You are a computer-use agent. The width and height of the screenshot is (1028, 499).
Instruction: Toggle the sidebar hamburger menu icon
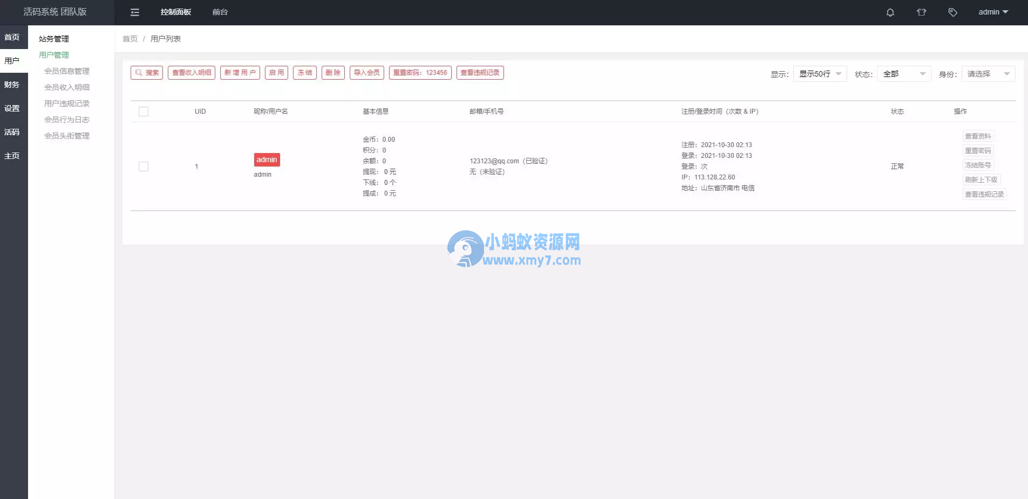[x=134, y=12]
